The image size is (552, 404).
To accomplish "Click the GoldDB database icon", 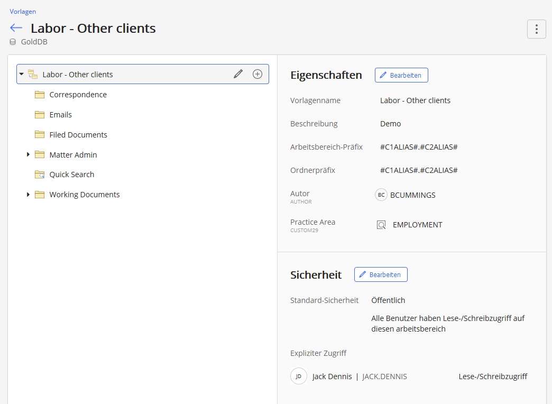I will coord(13,42).
